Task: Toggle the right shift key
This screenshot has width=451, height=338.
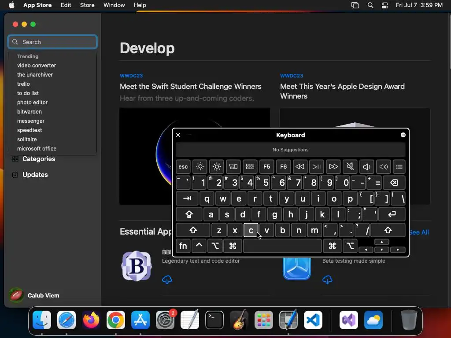Action: [x=388, y=230]
